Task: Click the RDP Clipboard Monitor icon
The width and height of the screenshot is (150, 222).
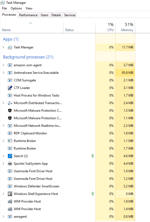Action: pos(10,133)
